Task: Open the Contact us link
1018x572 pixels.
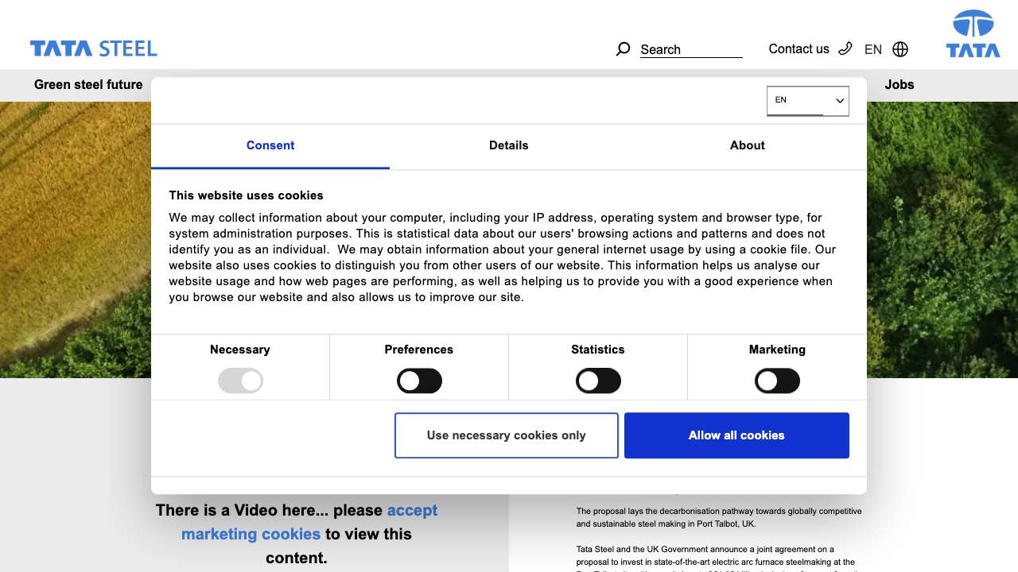Action: pos(798,49)
